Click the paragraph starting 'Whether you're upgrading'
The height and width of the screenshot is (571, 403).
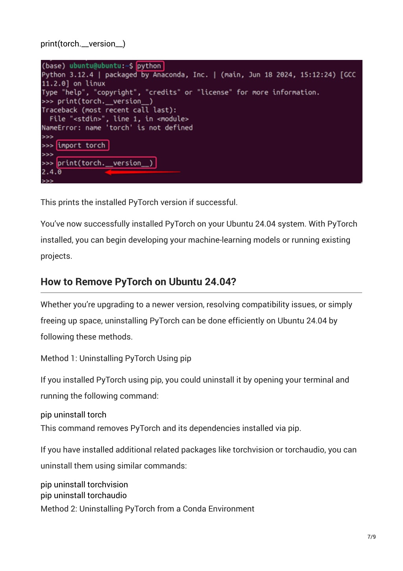point(196,321)
